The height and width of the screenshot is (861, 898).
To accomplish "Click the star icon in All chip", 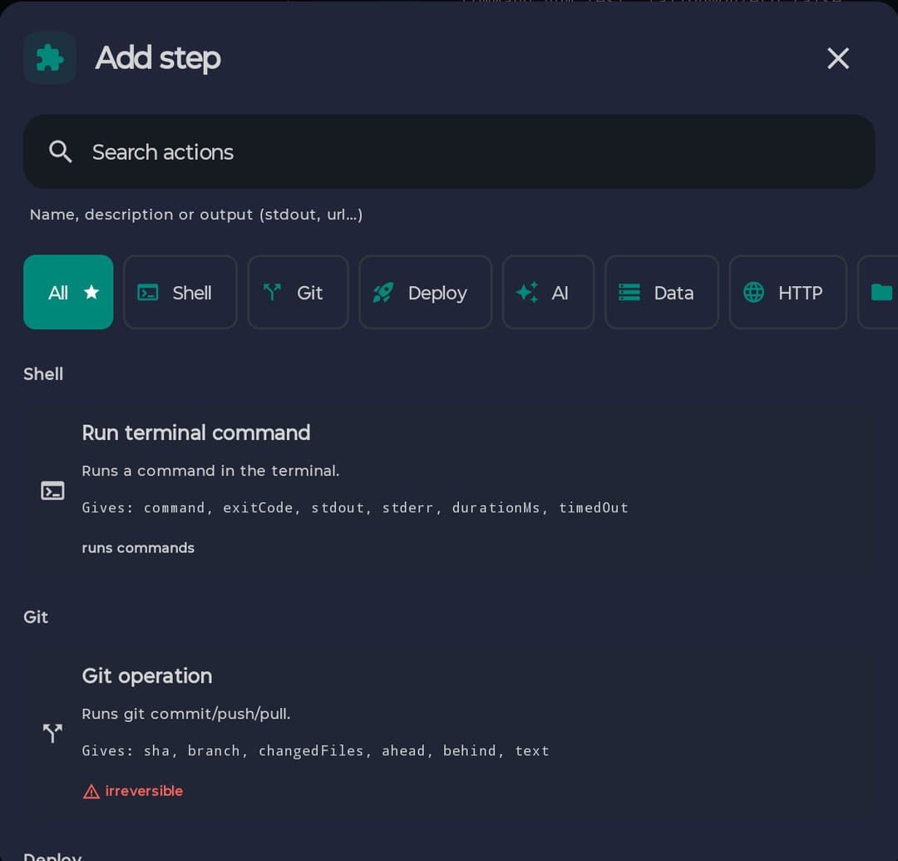I will coord(91,292).
